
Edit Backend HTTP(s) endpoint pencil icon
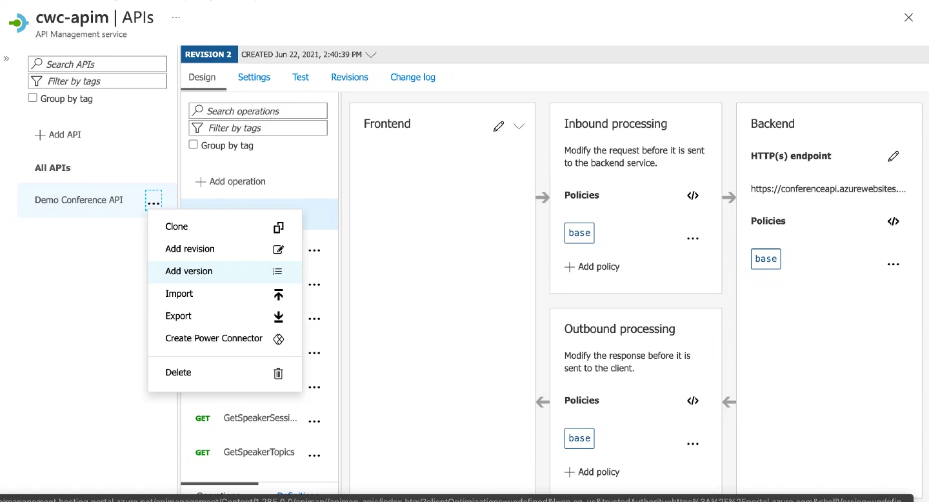[893, 156]
